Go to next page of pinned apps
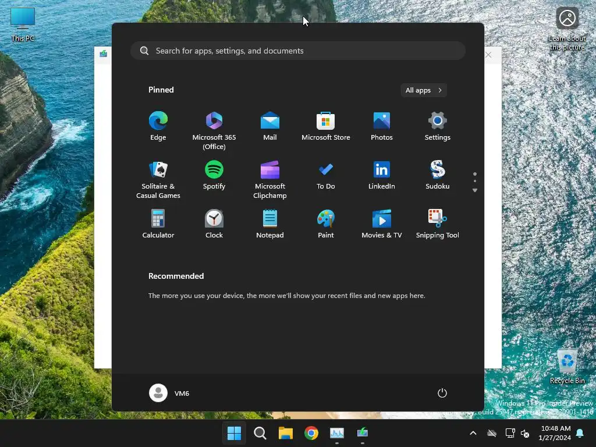Image resolution: width=596 pixels, height=447 pixels. (475, 190)
